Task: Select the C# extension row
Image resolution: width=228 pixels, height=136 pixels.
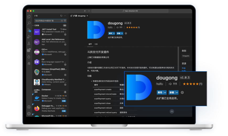Action: [50, 62]
